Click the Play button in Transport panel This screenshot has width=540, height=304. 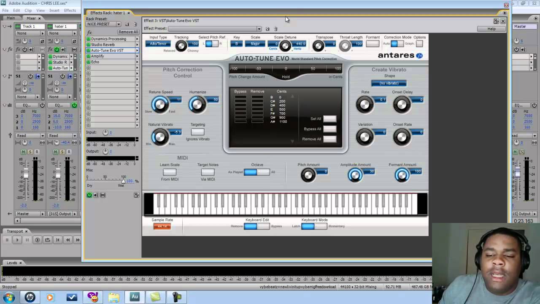pyautogui.click(x=17, y=240)
